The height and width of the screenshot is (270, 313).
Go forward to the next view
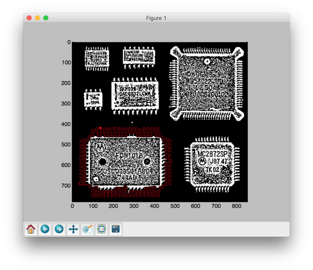coord(59,229)
